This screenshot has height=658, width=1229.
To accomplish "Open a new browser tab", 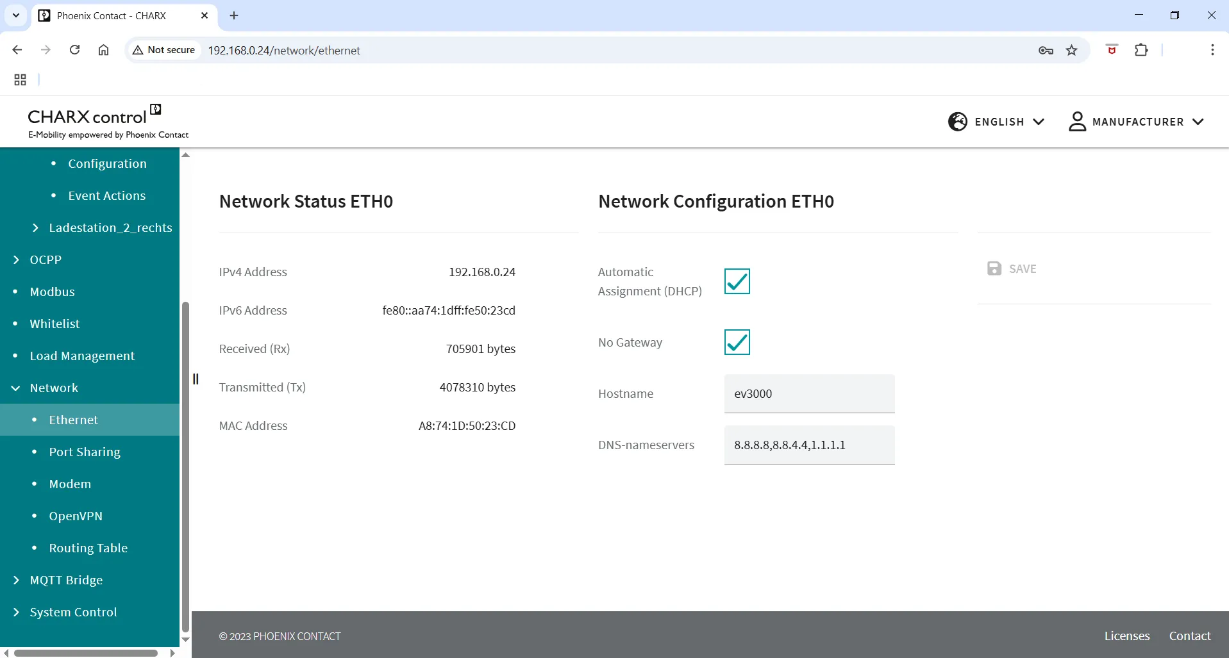I will point(234,15).
